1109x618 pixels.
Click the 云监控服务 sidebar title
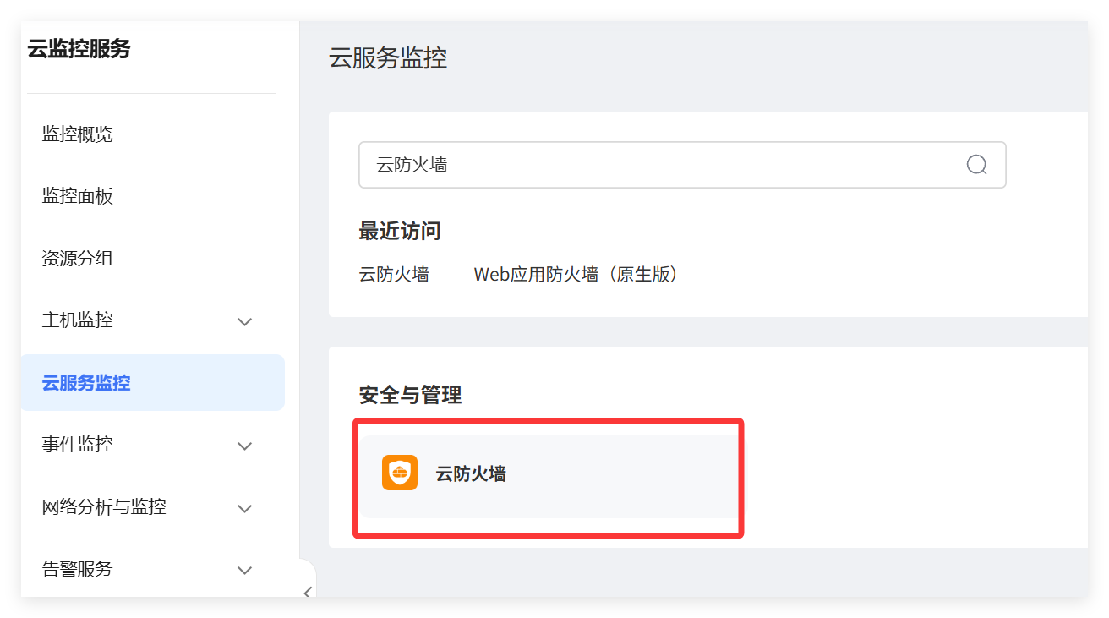point(79,49)
